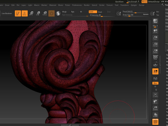Toggle L.Sym local symmetry
168x126 pixels.
click(x=155, y=79)
